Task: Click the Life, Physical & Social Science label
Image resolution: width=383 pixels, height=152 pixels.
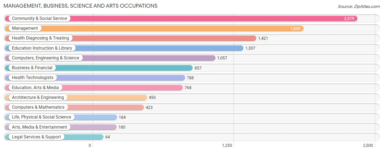Action: tap(41, 117)
